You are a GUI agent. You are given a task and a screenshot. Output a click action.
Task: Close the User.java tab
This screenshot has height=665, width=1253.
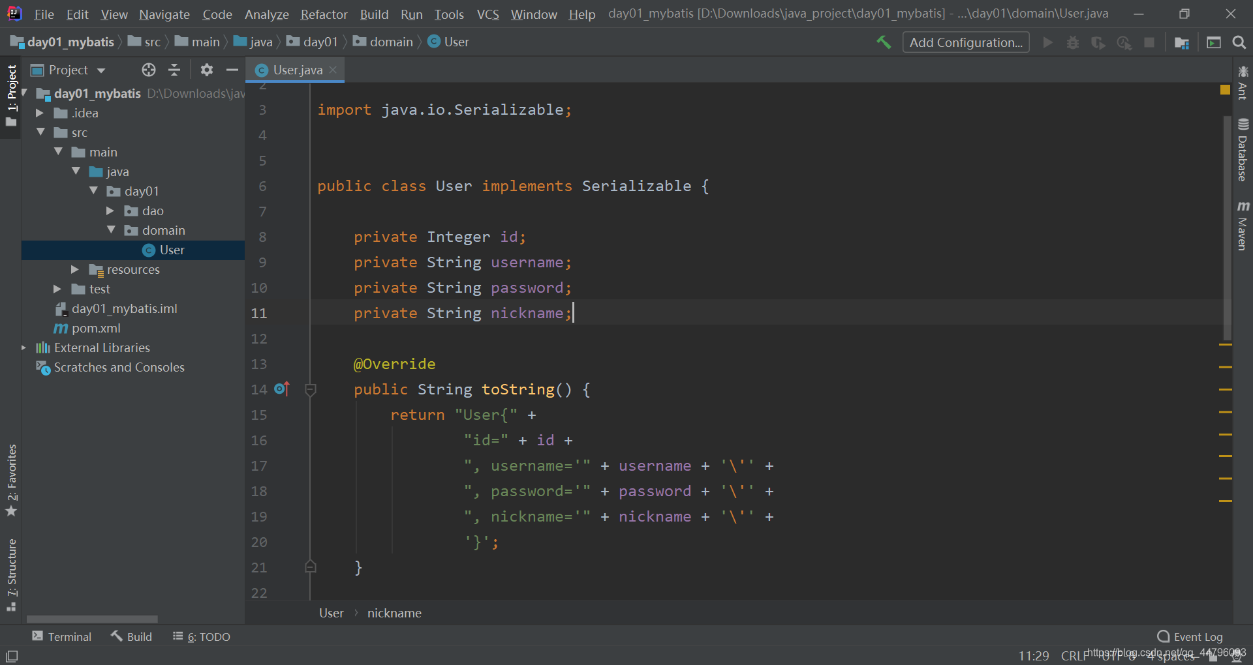tap(333, 70)
